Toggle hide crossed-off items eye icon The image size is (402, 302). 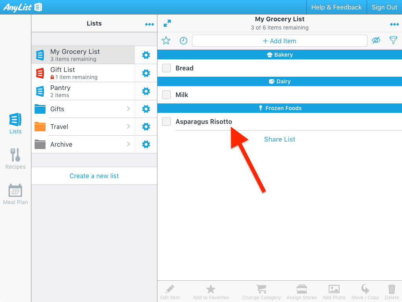(x=376, y=40)
